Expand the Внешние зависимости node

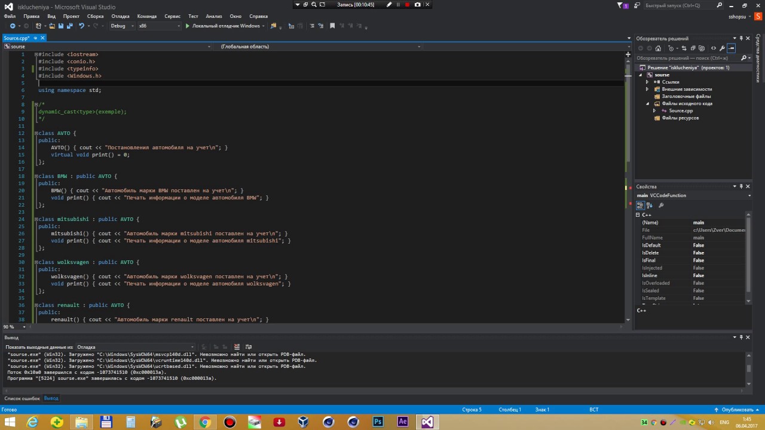coord(648,89)
